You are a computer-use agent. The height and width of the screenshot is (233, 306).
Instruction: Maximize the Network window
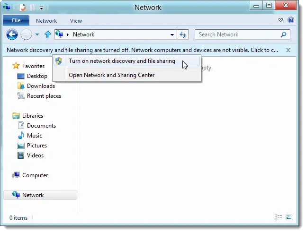click(269, 5)
